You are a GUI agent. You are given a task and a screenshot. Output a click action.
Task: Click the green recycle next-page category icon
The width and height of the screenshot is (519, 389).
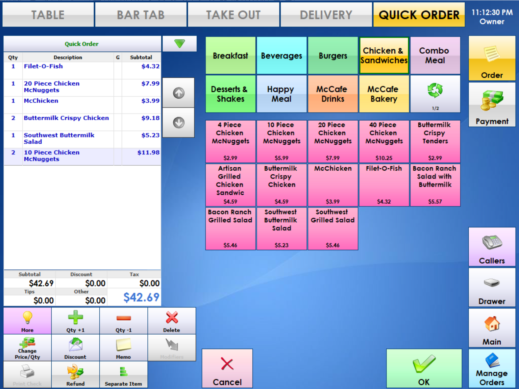435,94
